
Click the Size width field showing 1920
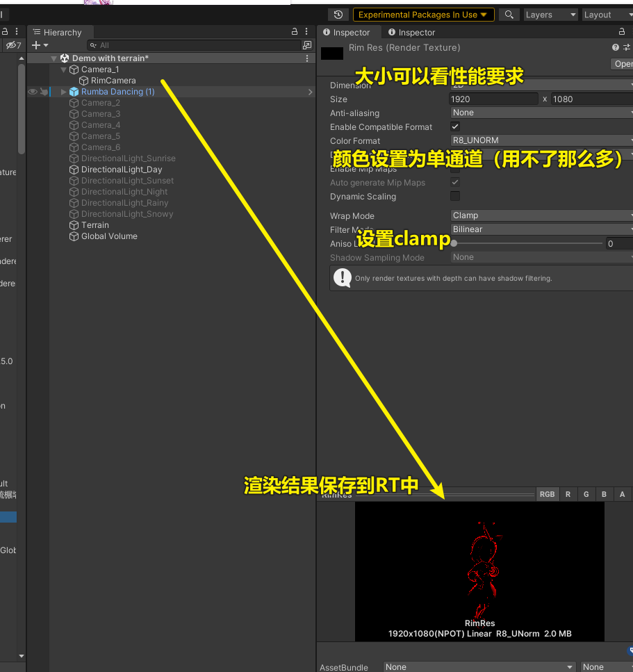[493, 99]
